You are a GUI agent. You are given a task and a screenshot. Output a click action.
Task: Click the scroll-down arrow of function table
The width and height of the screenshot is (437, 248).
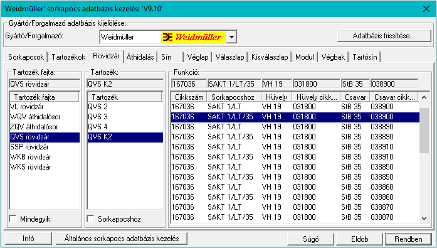pos(424,218)
